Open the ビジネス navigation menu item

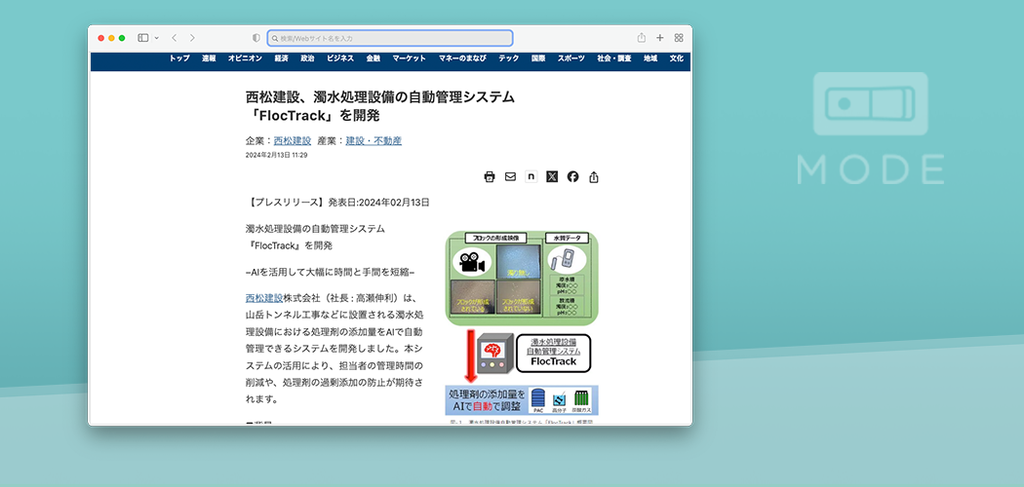(x=340, y=58)
